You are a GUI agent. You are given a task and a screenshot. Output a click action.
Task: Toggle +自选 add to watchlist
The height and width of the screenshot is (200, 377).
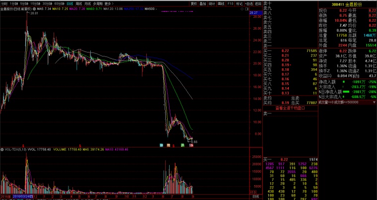point(249,3)
